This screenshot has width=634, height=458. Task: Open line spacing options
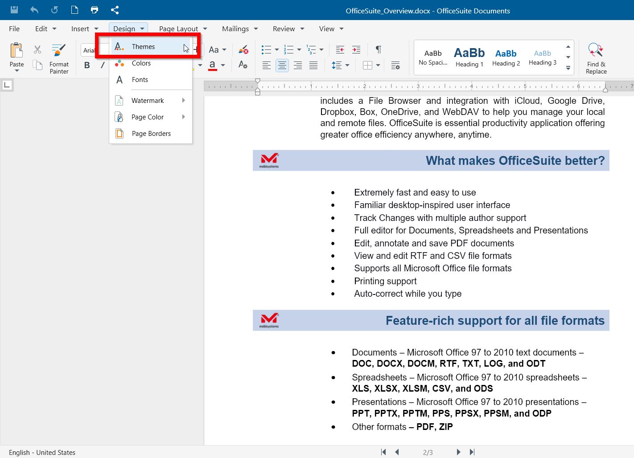[x=337, y=65]
